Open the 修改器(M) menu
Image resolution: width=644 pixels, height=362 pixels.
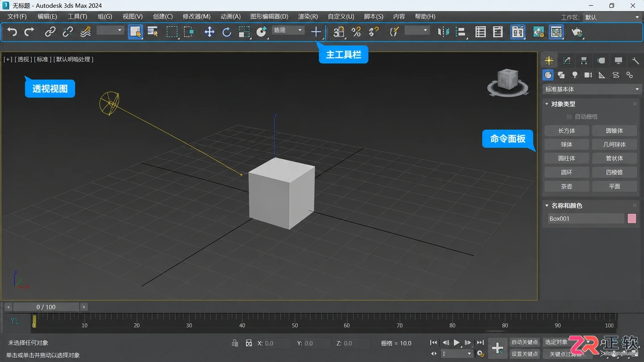click(196, 17)
